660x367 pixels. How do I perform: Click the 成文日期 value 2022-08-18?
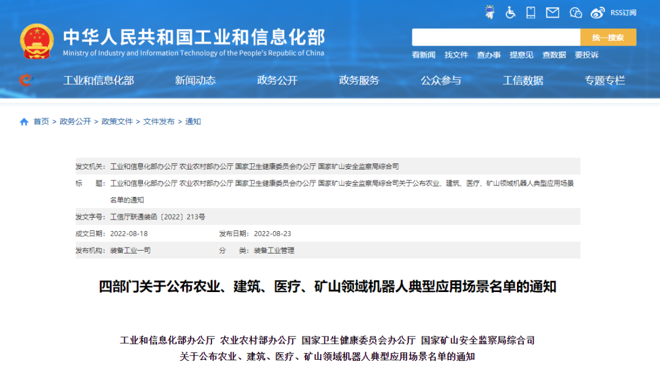129,234
